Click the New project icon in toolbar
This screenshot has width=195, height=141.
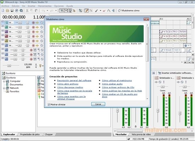[x=3, y=11]
